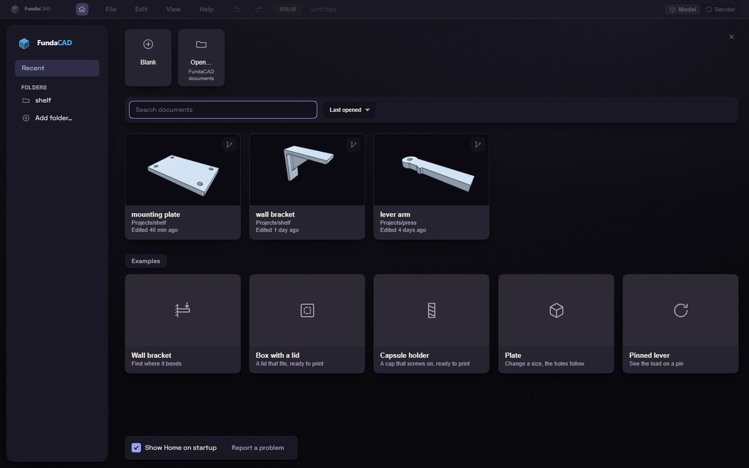Open the Edit menu
This screenshot has height=468, width=749.
[141, 9]
